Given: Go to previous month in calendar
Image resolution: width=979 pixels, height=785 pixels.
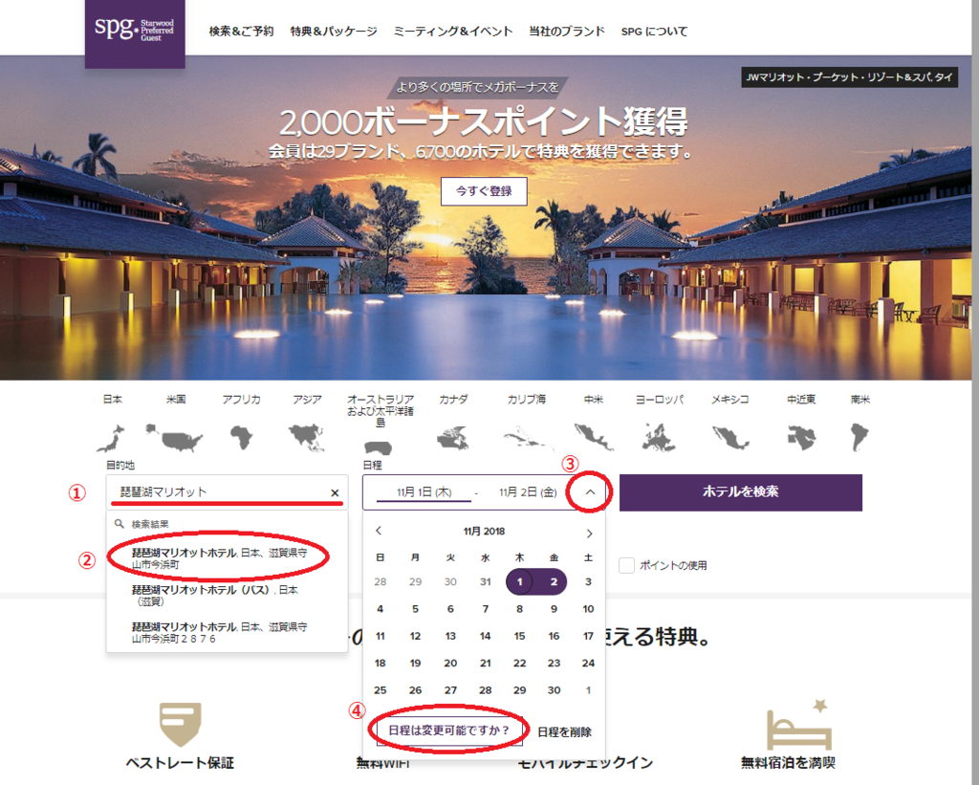Looking at the screenshot, I should (x=379, y=531).
